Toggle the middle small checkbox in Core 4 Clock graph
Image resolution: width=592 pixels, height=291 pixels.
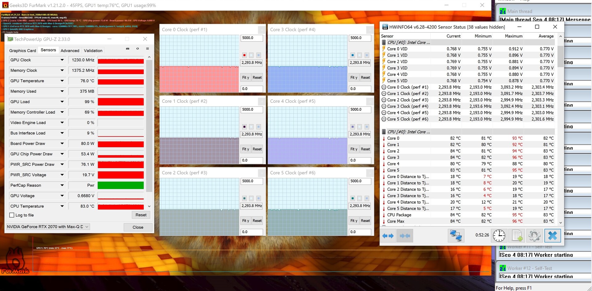tap(360, 127)
